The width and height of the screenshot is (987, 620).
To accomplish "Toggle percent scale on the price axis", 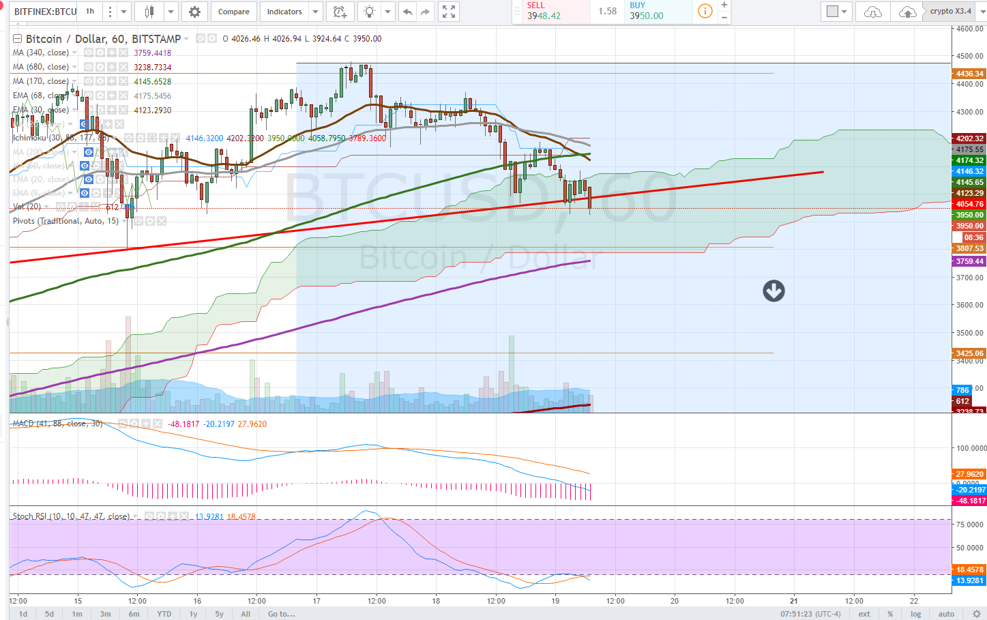I will tap(890, 614).
